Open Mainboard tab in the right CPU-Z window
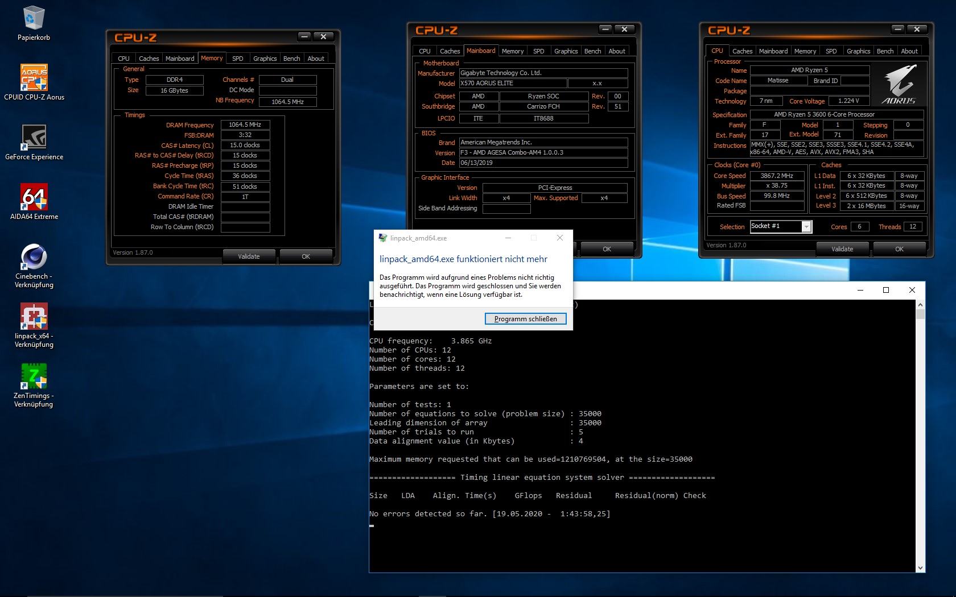956x597 pixels. pyautogui.click(x=773, y=51)
